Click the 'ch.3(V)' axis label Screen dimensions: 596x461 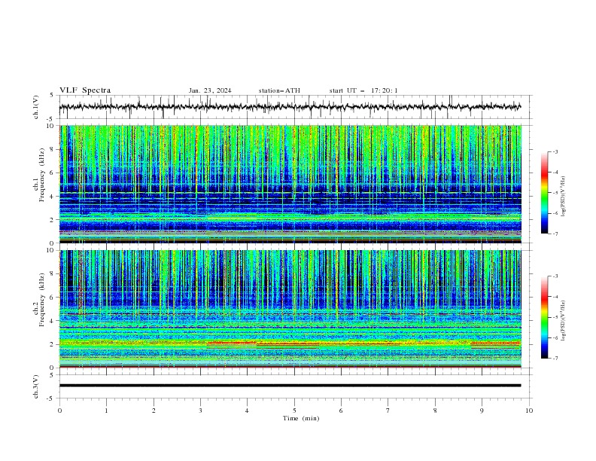(x=36, y=386)
